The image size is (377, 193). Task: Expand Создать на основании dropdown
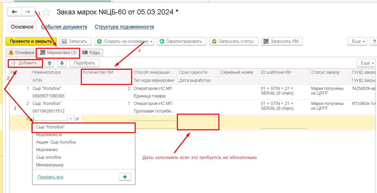[x=124, y=41]
